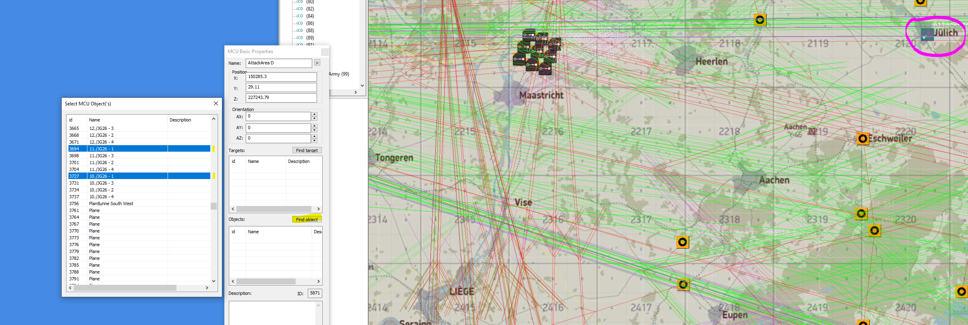The width and height of the screenshot is (968, 325).
Task: Select the ico (86) tree item
Action: coord(305,23)
